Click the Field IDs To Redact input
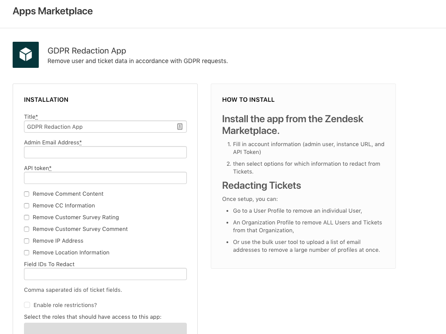 105,274
